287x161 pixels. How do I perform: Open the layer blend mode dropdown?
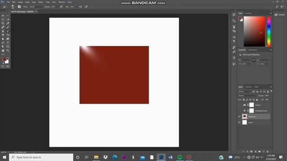click(248, 96)
